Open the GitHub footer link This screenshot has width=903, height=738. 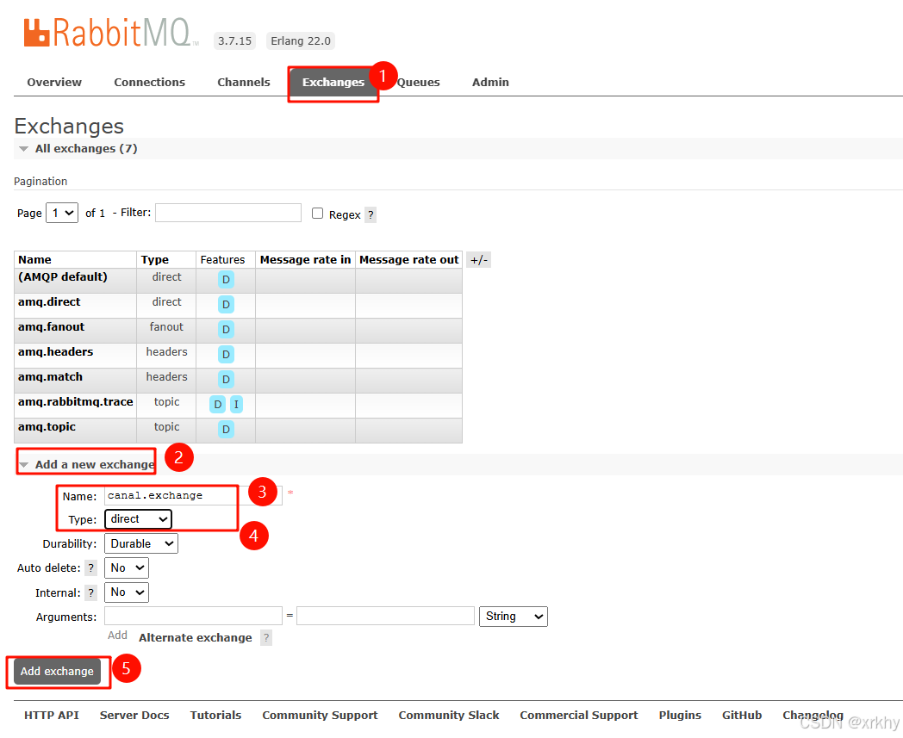742,715
